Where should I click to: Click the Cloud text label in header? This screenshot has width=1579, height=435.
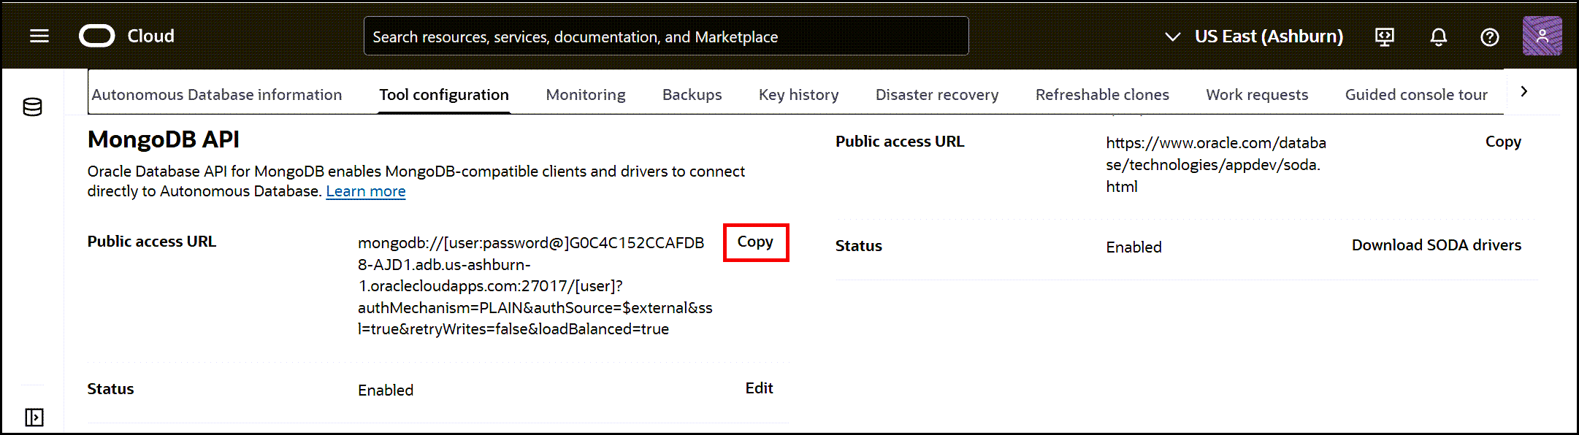click(x=151, y=36)
